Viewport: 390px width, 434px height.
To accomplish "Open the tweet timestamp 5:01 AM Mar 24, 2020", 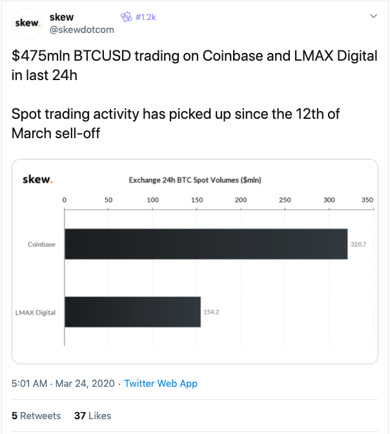I will tap(63, 384).
